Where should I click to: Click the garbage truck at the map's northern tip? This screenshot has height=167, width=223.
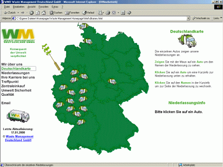pyautogui.click(x=84, y=26)
